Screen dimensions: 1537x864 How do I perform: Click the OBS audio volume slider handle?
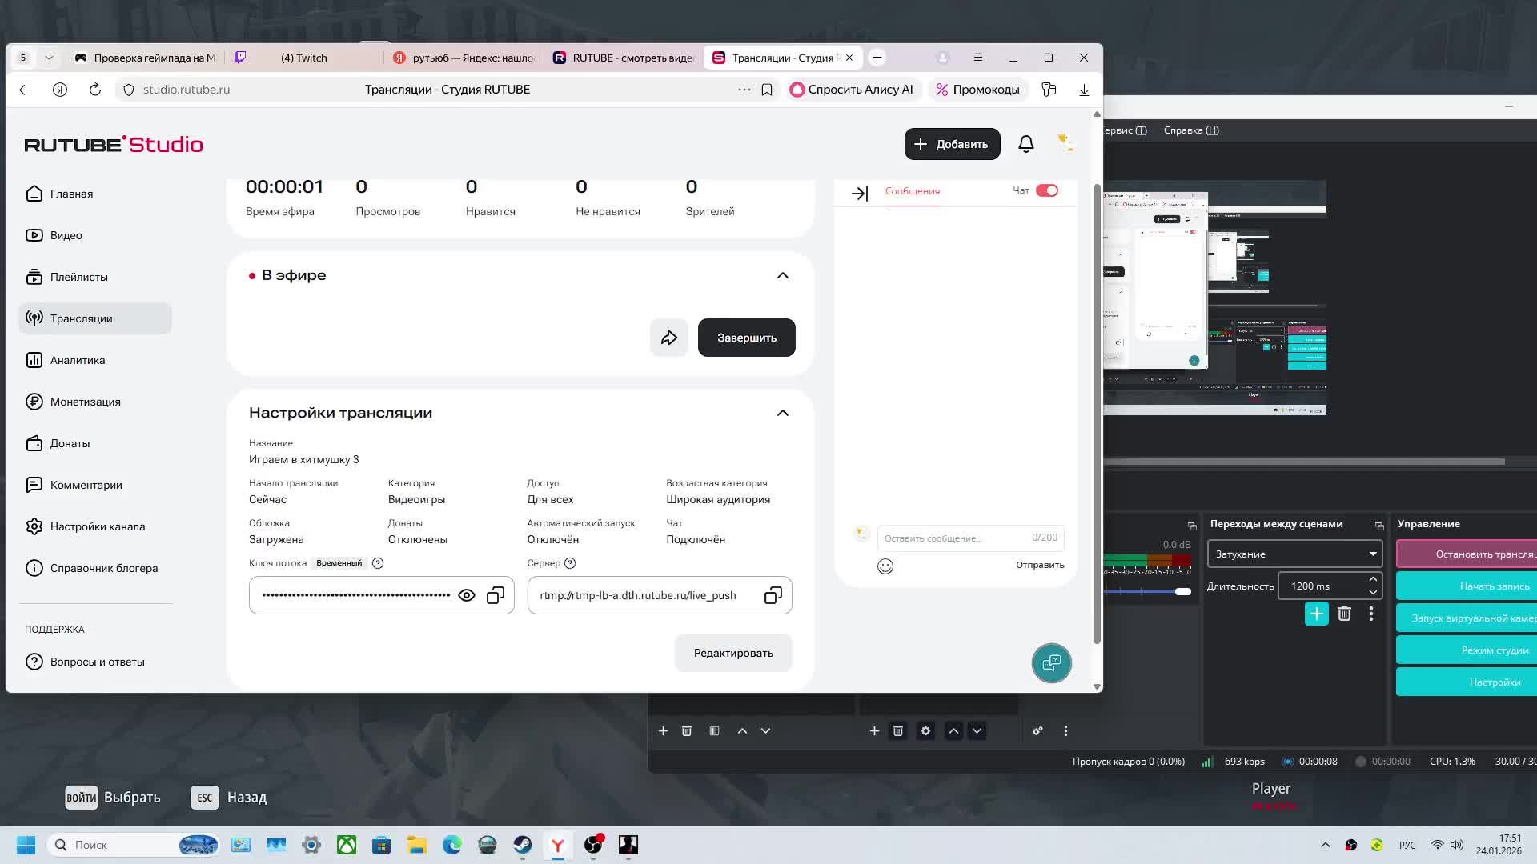click(1183, 591)
